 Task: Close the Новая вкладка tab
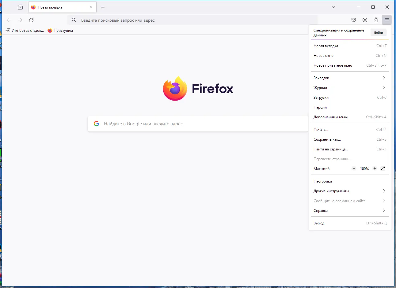pyautogui.click(x=91, y=7)
